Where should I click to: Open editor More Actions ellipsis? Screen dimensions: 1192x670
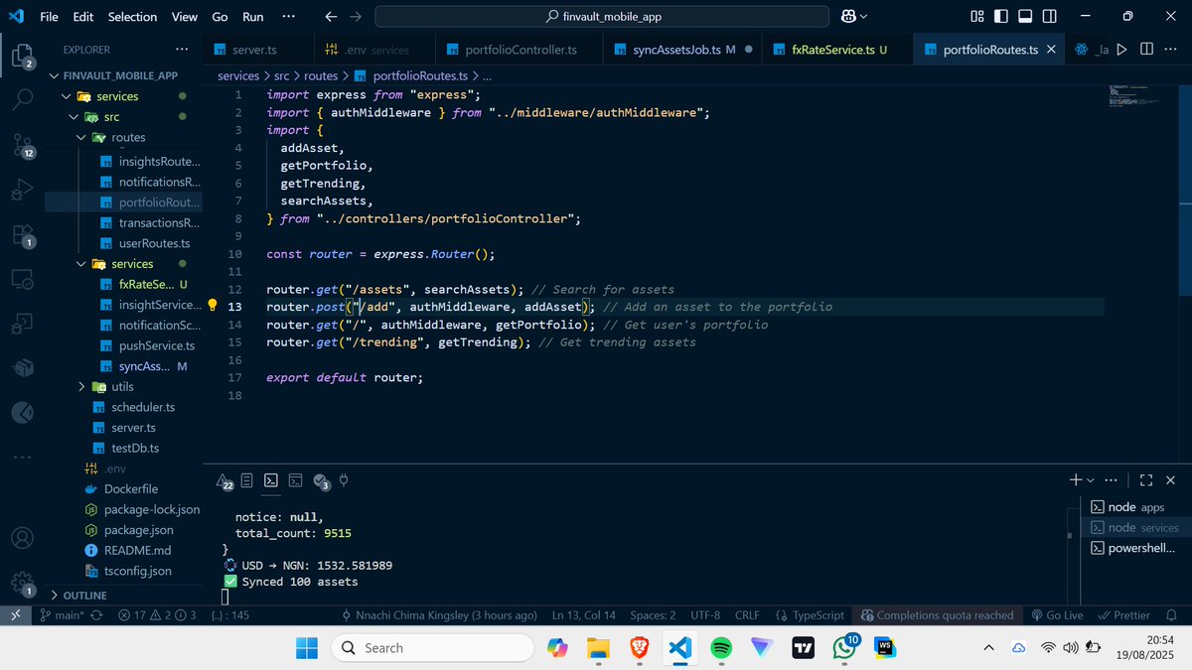coord(1171,49)
